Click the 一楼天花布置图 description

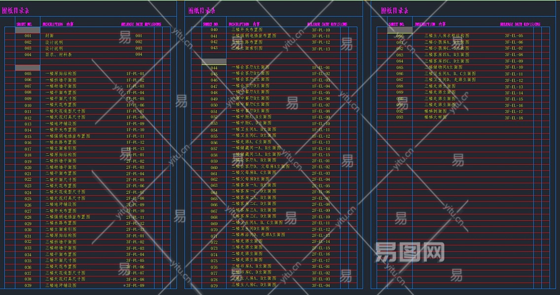pos(61,105)
